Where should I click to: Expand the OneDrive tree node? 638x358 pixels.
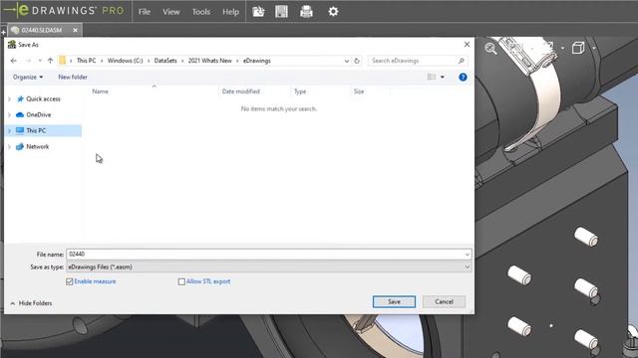(9, 115)
